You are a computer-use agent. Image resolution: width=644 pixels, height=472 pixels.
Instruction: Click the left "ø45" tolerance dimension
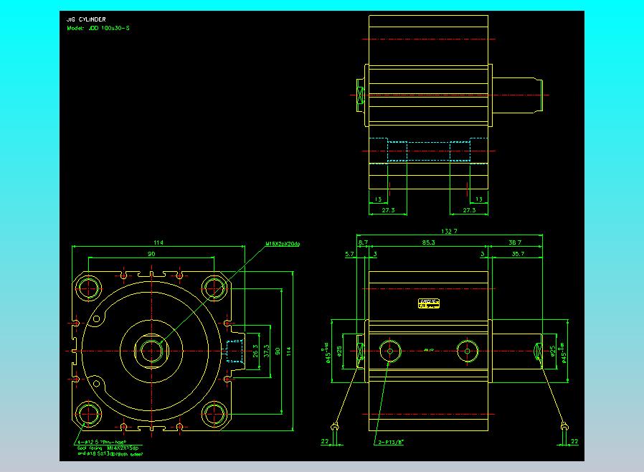click(x=327, y=353)
